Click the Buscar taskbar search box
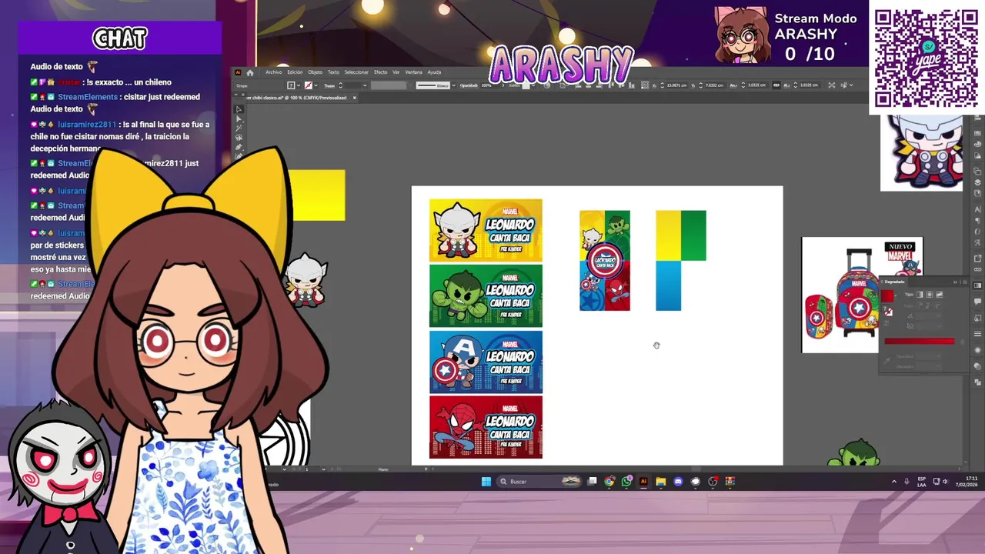Image resolution: width=985 pixels, height=554 pixels. click(x=539, y=482)
